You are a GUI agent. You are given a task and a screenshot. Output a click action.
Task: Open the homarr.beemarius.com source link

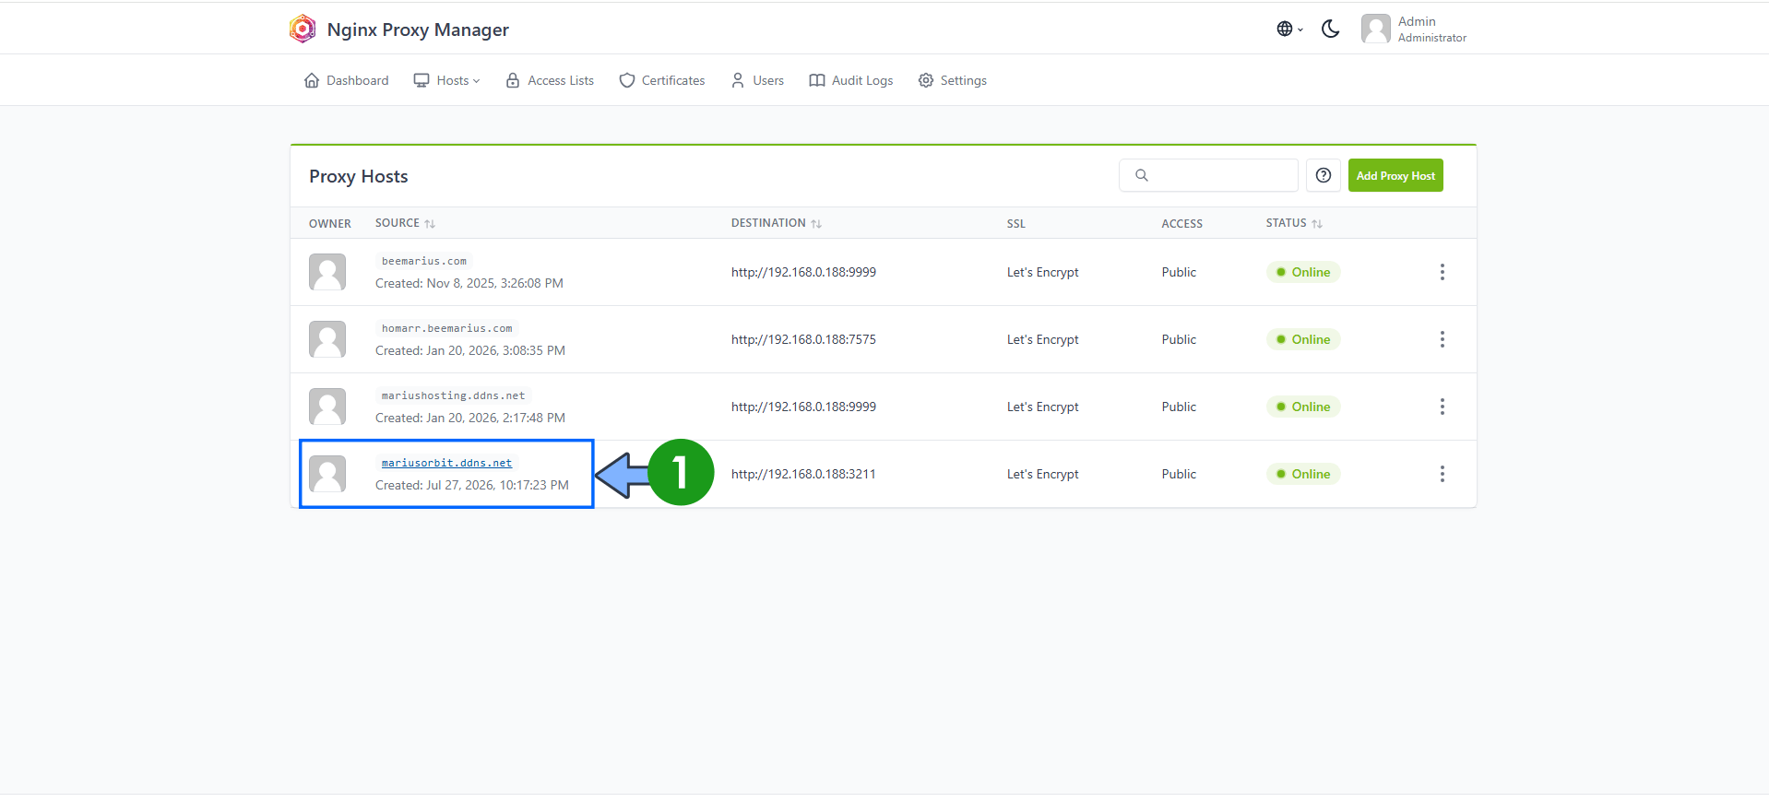[x=446, y=328]
